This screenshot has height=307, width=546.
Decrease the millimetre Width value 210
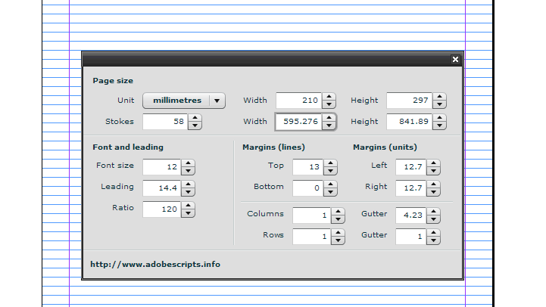(329, 104)
